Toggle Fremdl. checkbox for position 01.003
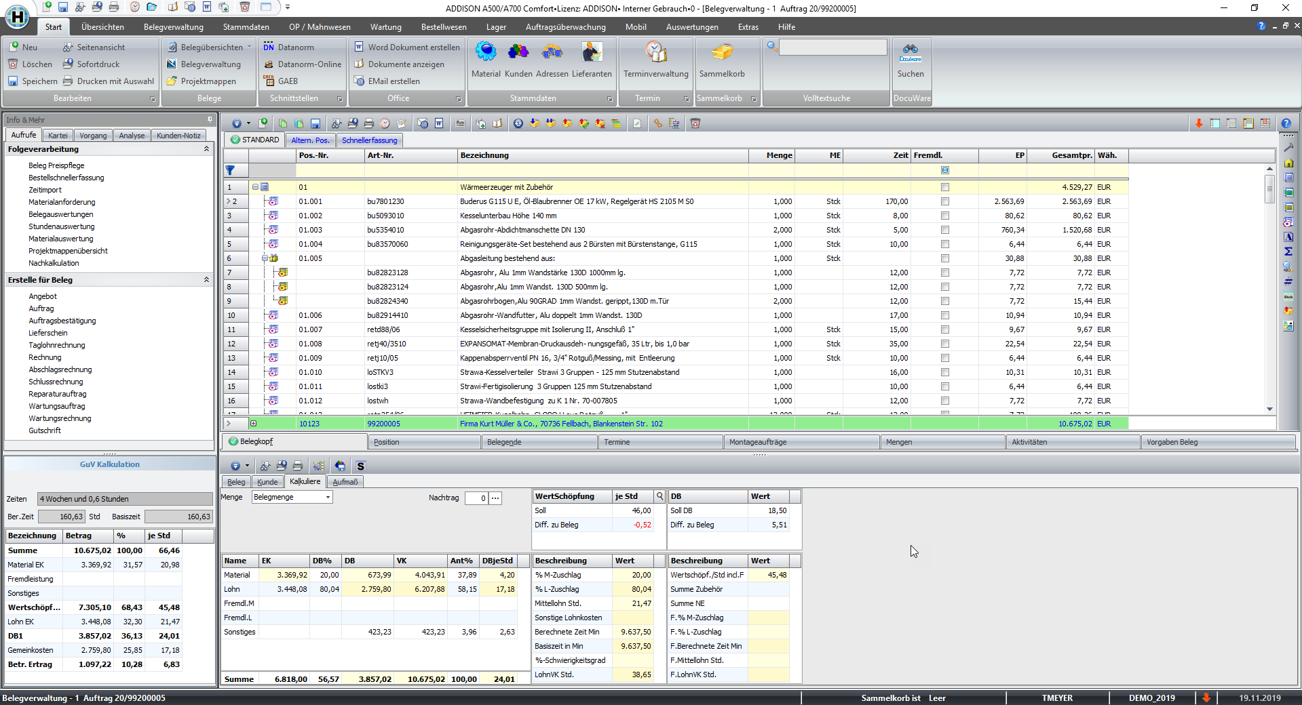The image size is (1302, 705). click(x=945, y=230)
